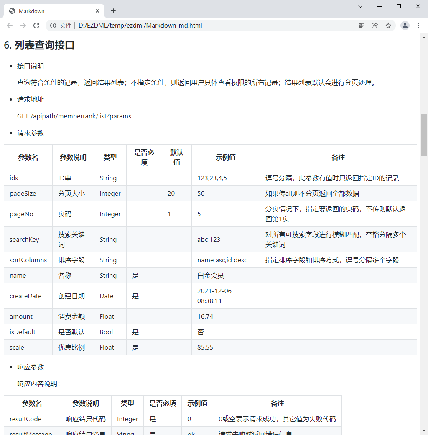The image size is (428, 435).
Task: Reload the Markdown page
Action: [x=36, y=26]
